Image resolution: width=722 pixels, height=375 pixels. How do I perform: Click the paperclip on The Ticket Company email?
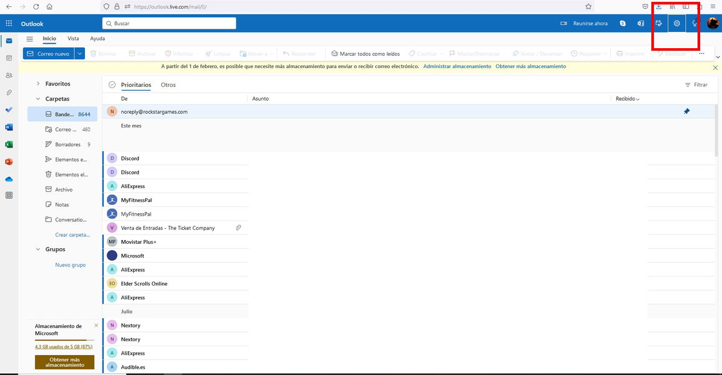coord(239,227)
